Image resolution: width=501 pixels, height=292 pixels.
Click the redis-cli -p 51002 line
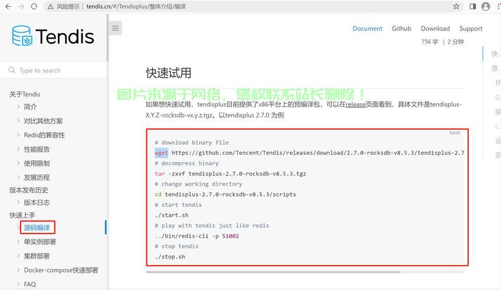(x=197, y=236)
